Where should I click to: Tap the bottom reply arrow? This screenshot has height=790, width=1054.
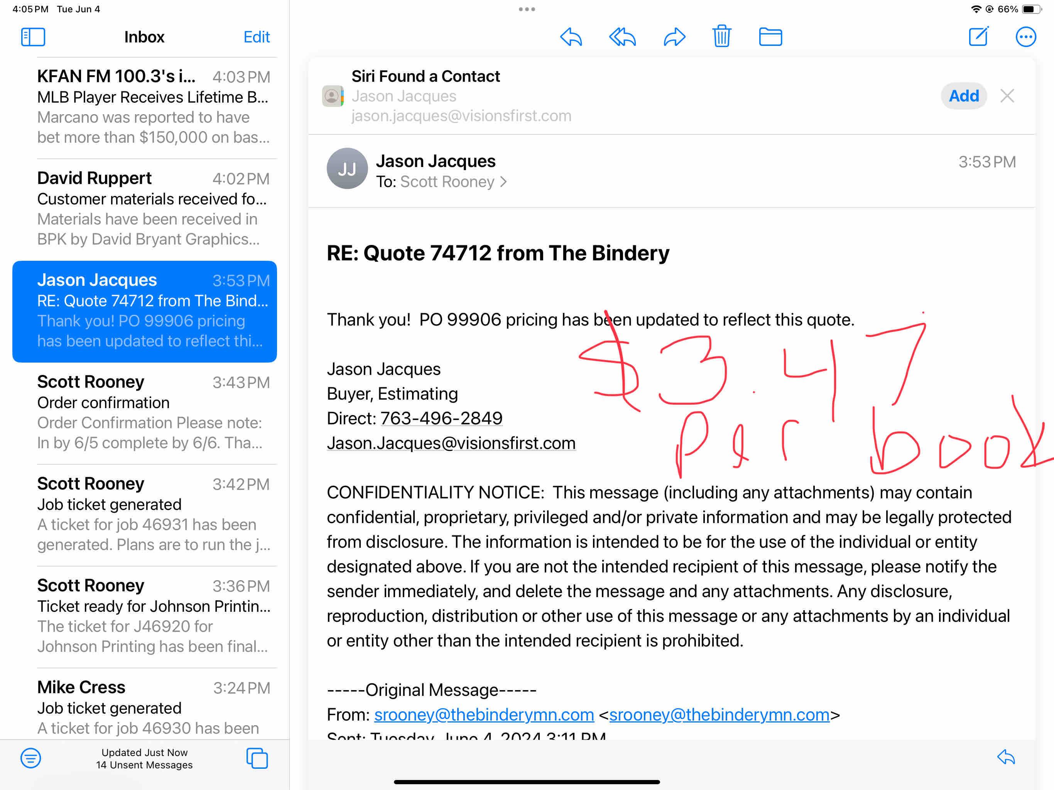[1006, 757]
